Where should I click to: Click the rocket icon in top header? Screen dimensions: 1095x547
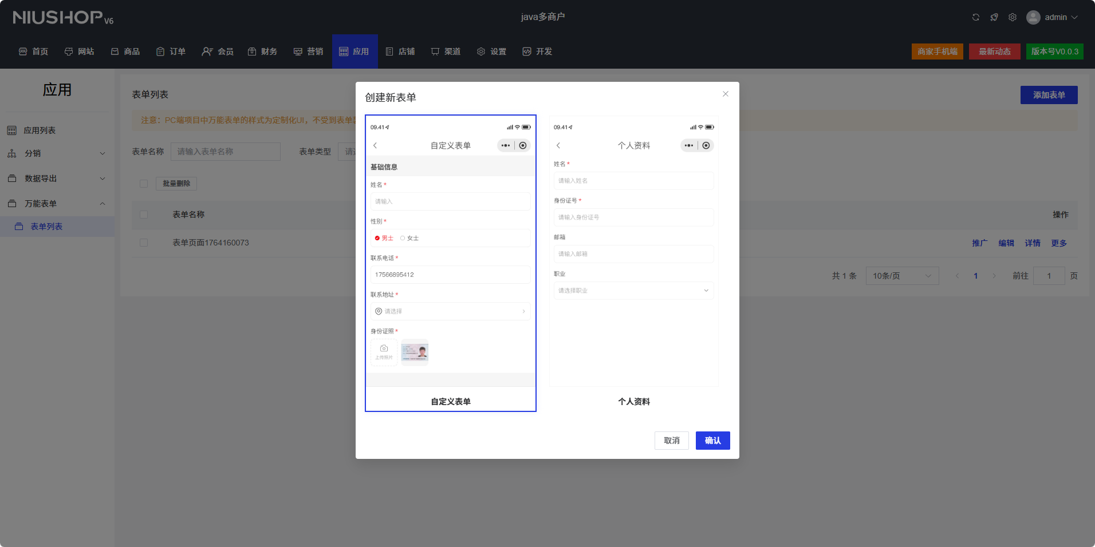(994, 17)
